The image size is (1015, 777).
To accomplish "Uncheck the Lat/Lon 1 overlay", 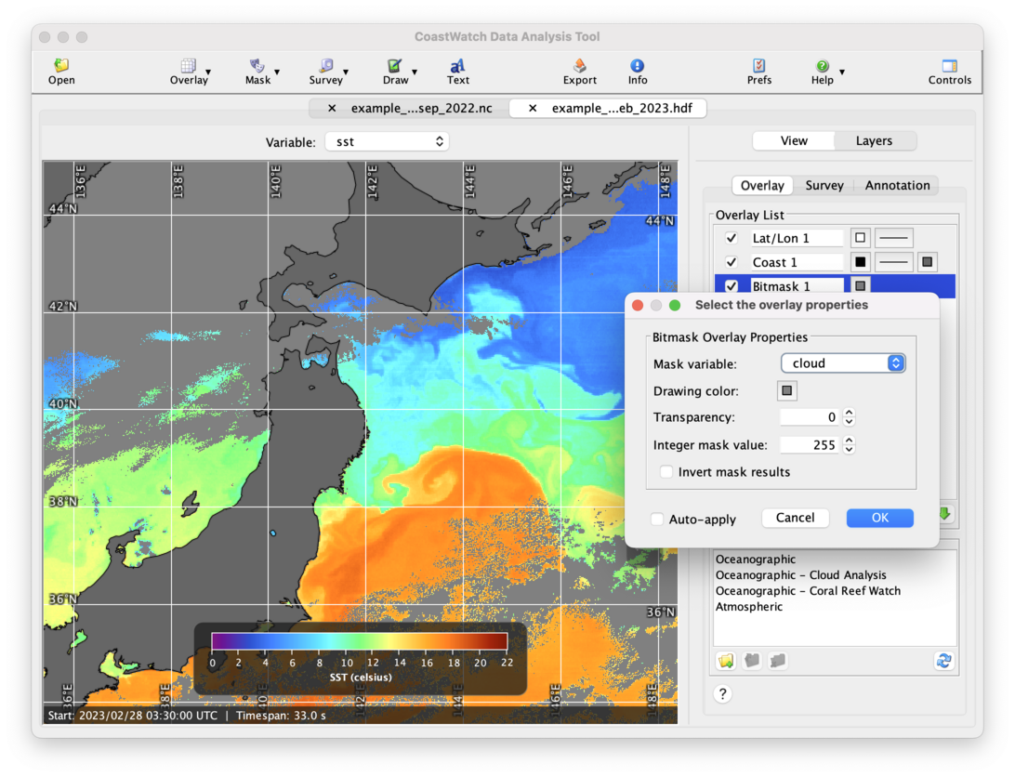I will 730,237.
